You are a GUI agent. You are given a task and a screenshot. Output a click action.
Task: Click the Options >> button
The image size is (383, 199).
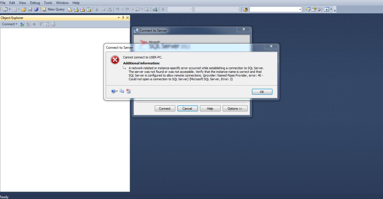235,109
